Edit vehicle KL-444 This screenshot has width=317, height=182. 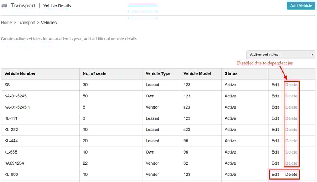tap(275, 141)
